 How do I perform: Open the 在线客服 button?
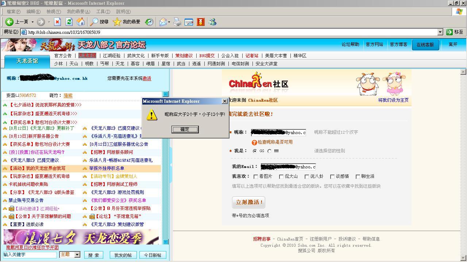[x=425, y=44]
